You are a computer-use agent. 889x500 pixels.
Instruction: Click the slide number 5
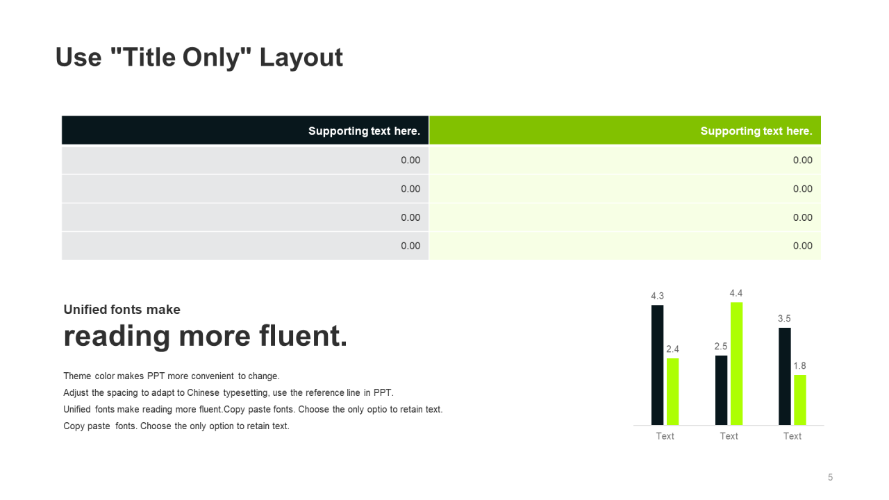(830, 477)
